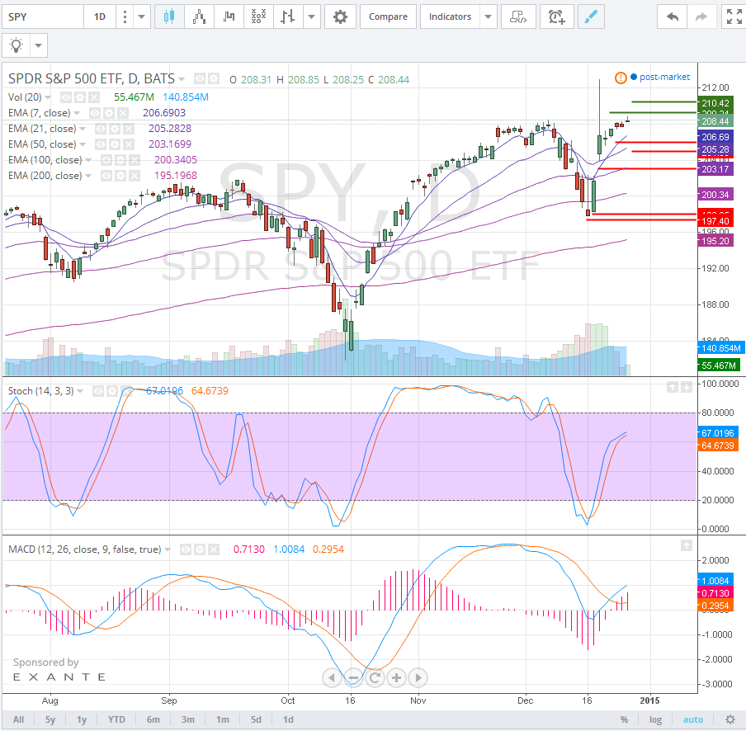Toggle the log scale button

pos(655,719)
